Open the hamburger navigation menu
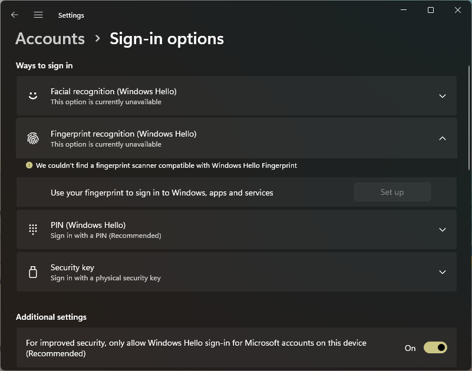This screenshot has width=472, height=371. (x=38, y=15)
